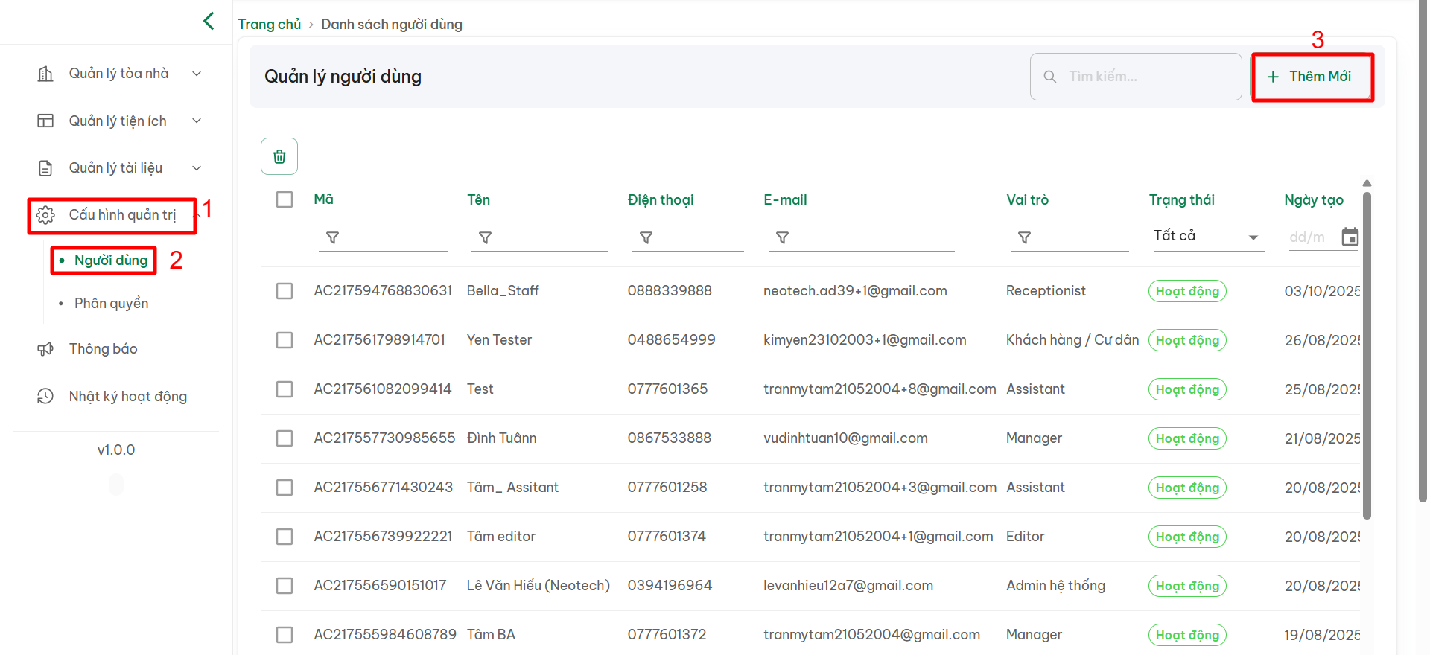Select the checkbox for the Bella_Staff row

(x=285, y=291)
